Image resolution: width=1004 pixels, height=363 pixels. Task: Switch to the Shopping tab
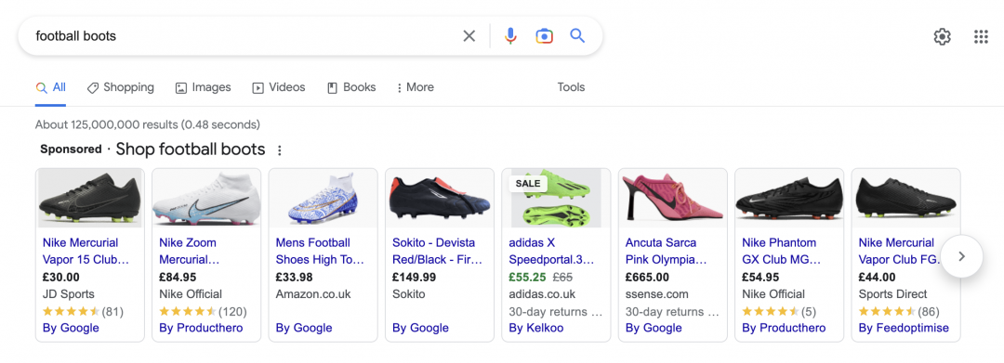point(120,87)
